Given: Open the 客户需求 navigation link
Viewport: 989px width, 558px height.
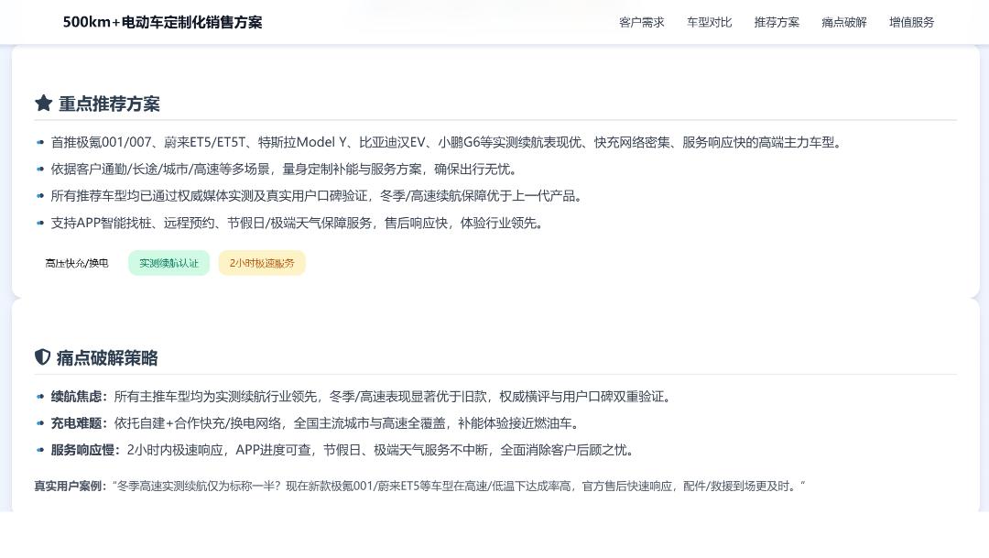Looking at the screenshot, I should 641,22.
